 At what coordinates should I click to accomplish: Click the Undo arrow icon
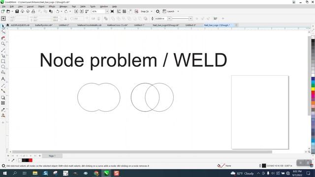pyautogui.click(x=58, y=11)
